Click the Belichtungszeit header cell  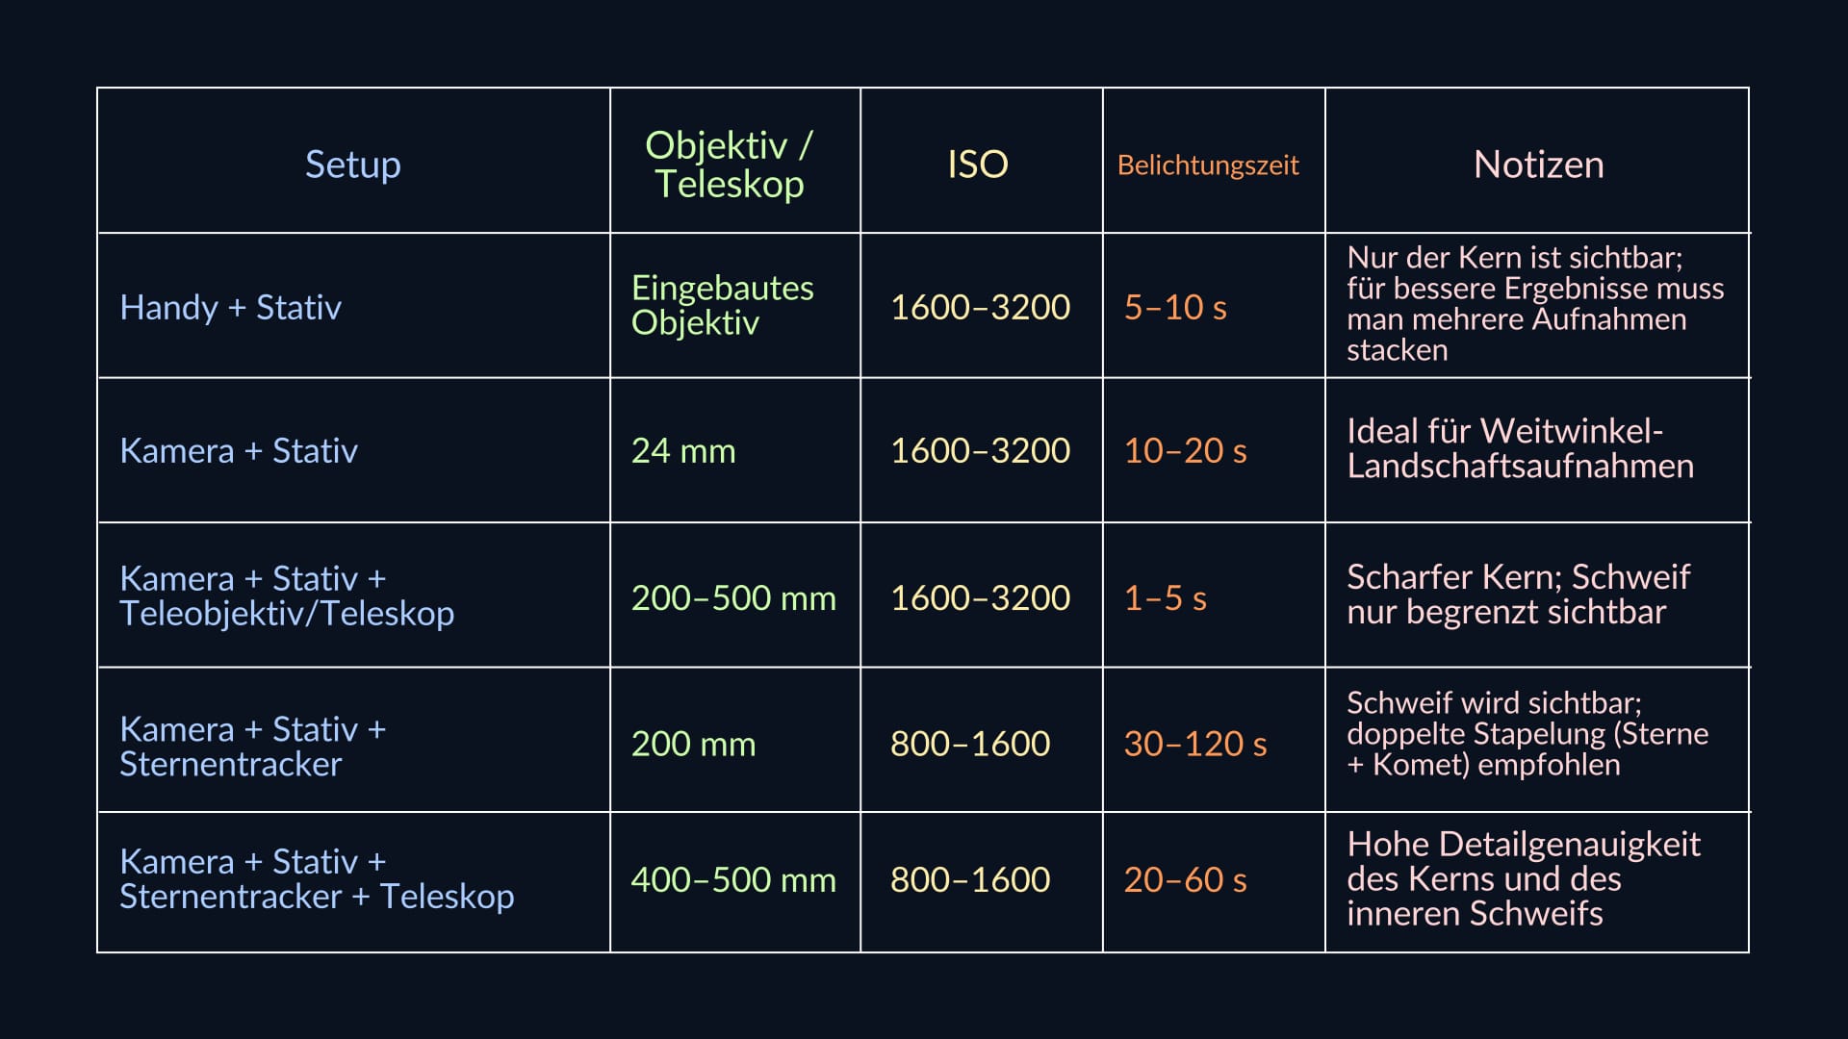coord(1208,165)
